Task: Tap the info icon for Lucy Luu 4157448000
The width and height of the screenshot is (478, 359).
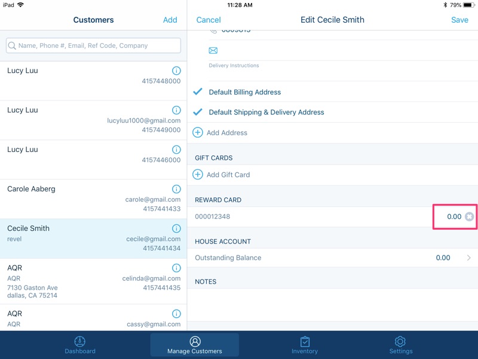Action: (176, 71)
